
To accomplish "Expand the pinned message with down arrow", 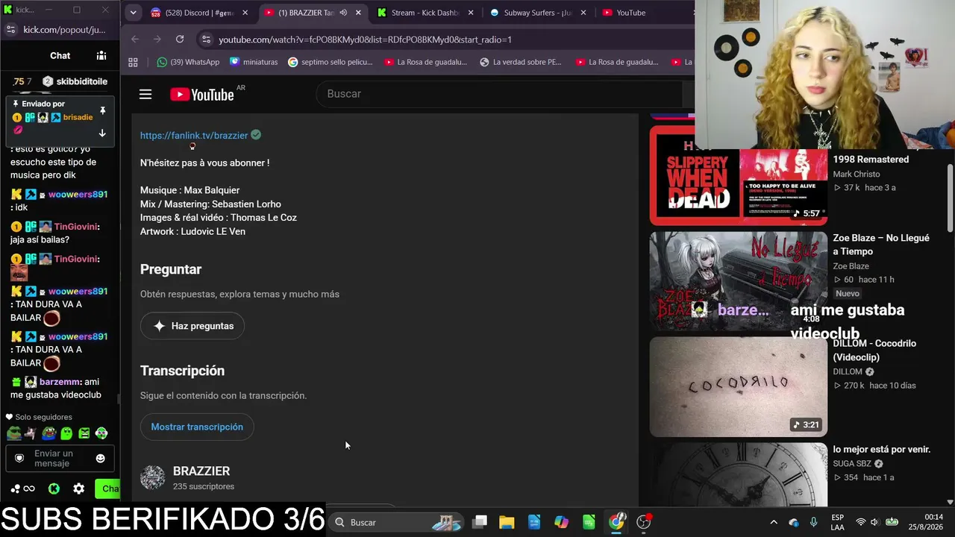I will tap(102, 134).
